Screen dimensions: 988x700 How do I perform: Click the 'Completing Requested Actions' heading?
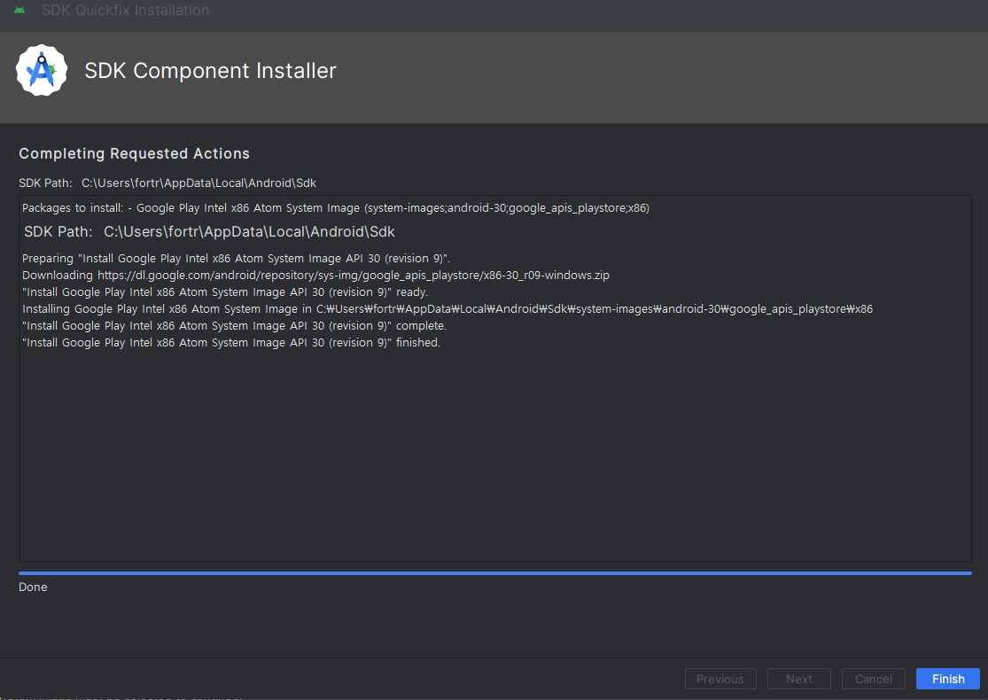coord(134,154)
